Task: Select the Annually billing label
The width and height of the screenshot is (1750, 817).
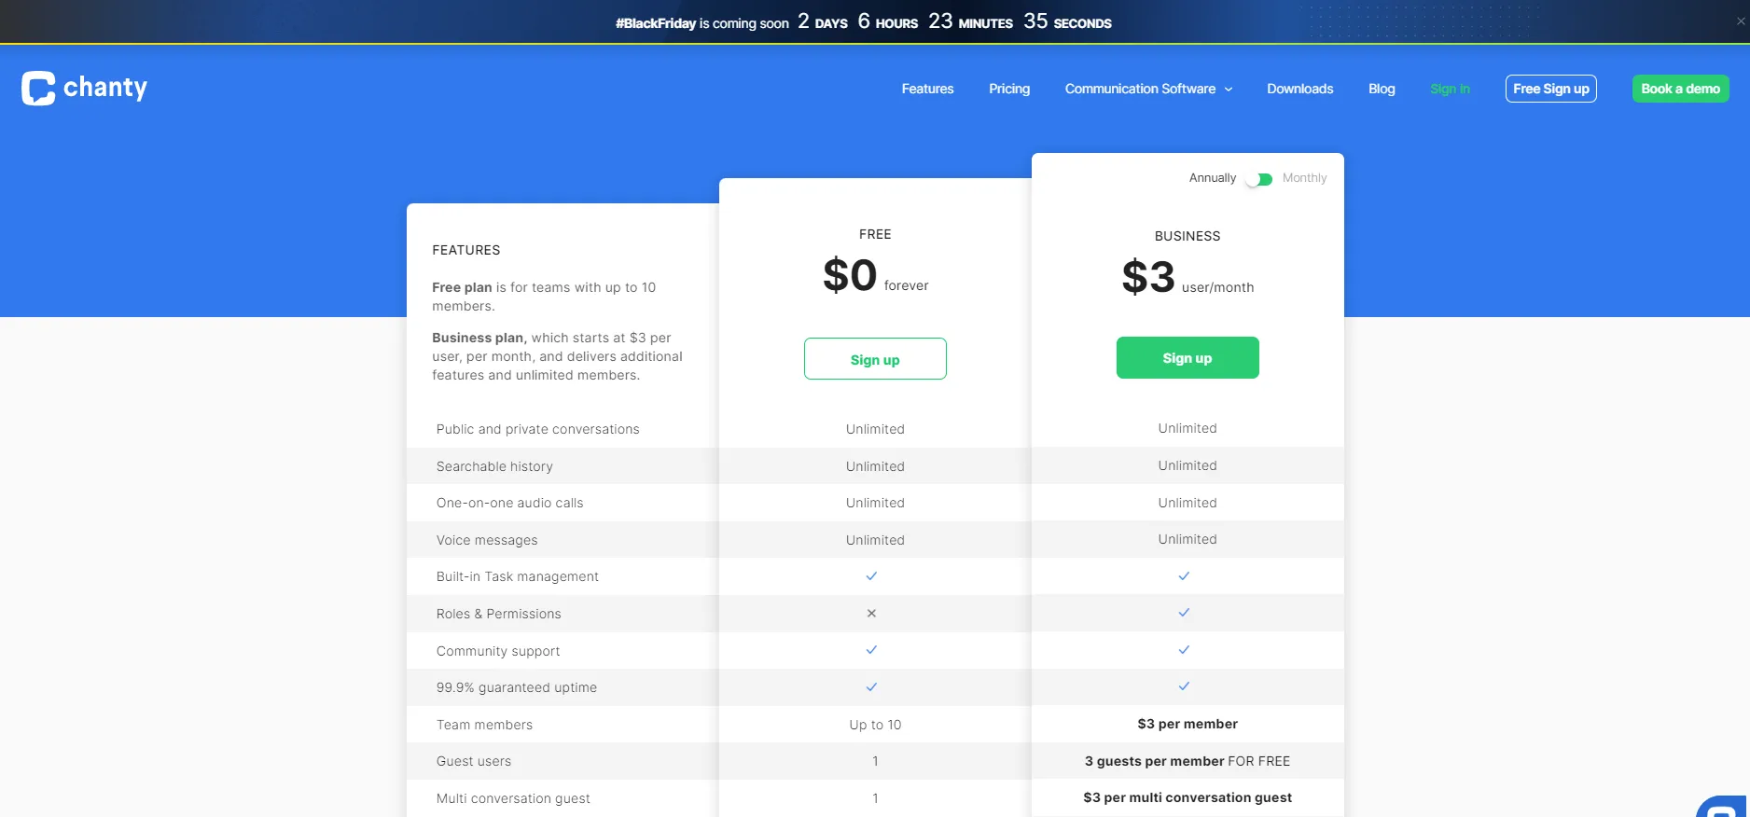Action: (x=1213, y=178)
